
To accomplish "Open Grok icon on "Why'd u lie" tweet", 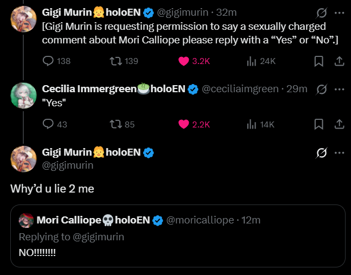I will 322,153.
